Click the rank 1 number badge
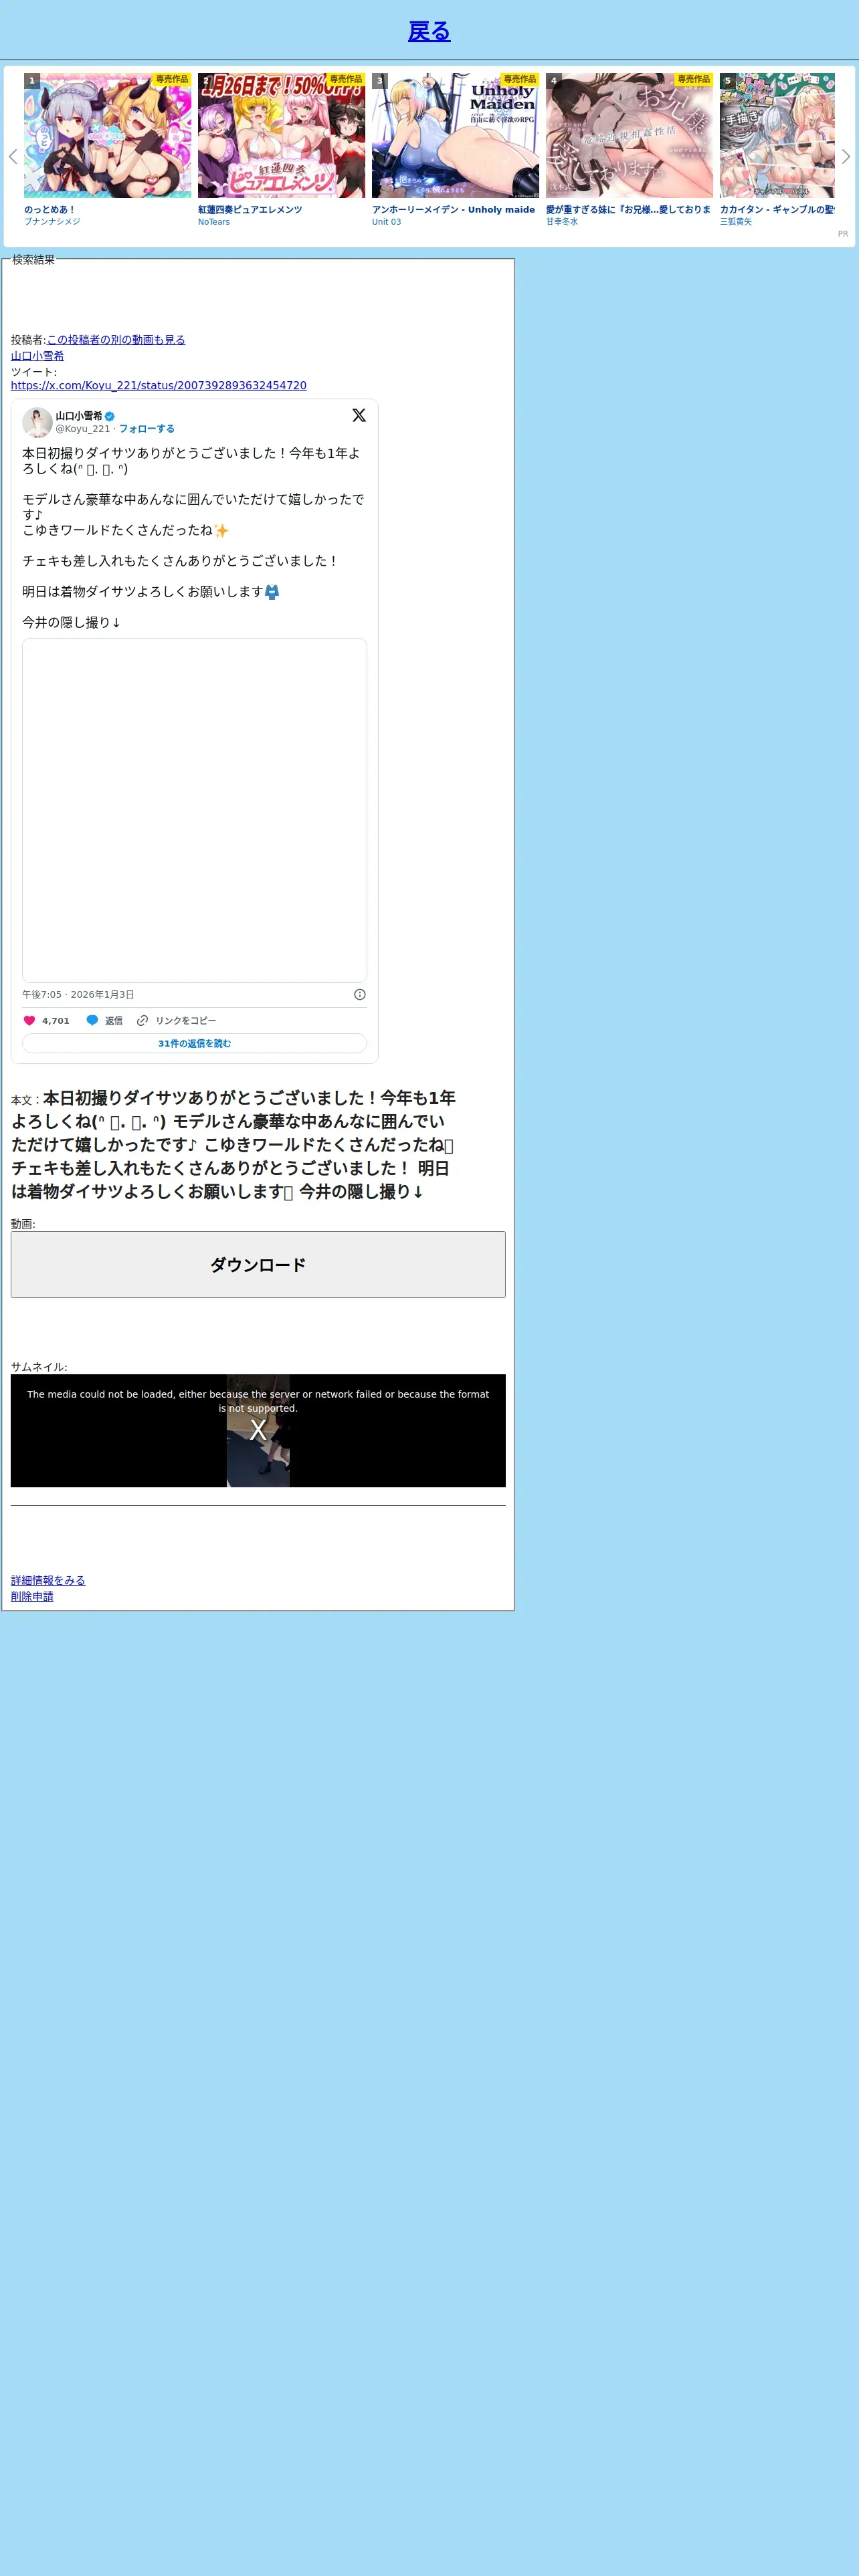This screenshot has height=2576, width=859. [x=32, y=81]
